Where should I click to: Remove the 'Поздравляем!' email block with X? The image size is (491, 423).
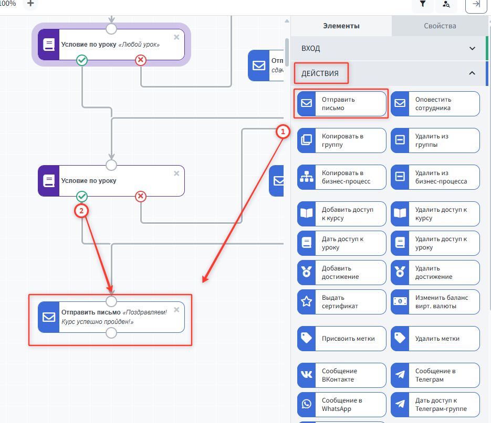coord(176,310)
